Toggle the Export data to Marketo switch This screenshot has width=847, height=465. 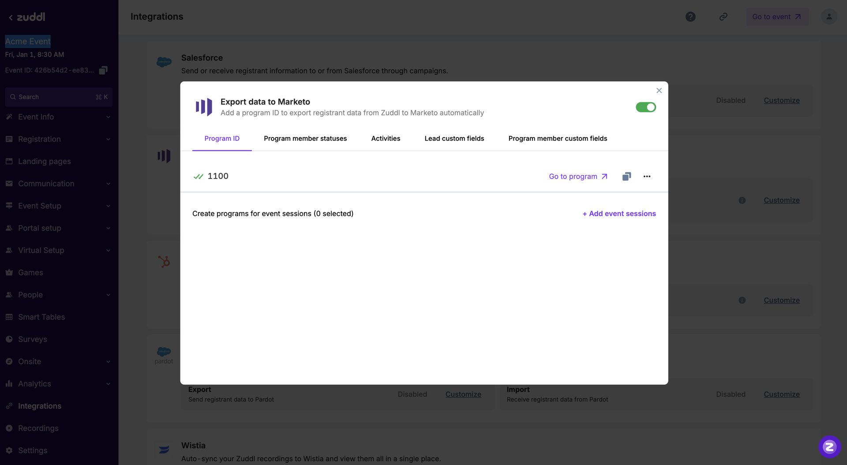pyautogui.click(x=645, y=107)
